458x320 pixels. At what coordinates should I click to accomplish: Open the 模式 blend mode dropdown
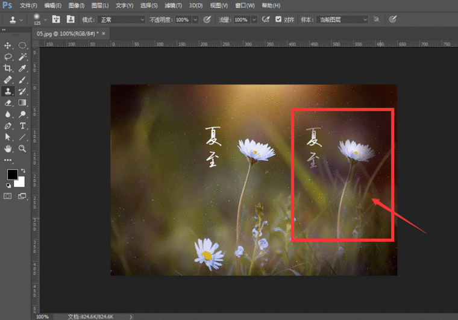[x=122, y=19]
